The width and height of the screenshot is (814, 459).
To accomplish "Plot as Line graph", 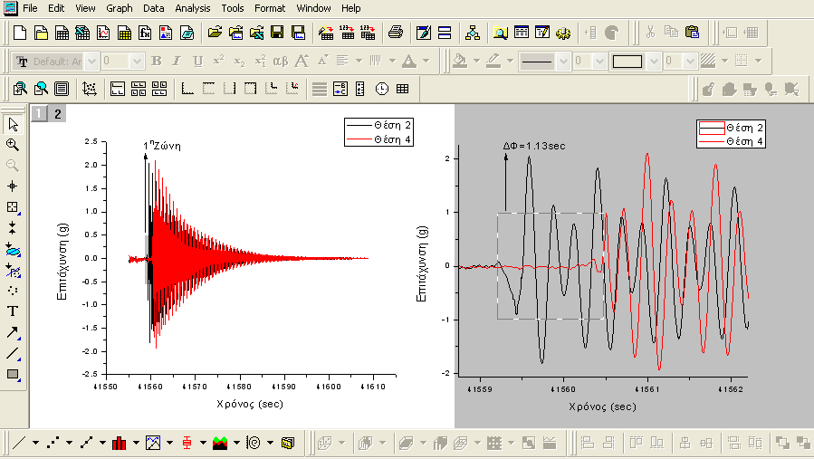I will pyautogui.click(x=19, y=443).
